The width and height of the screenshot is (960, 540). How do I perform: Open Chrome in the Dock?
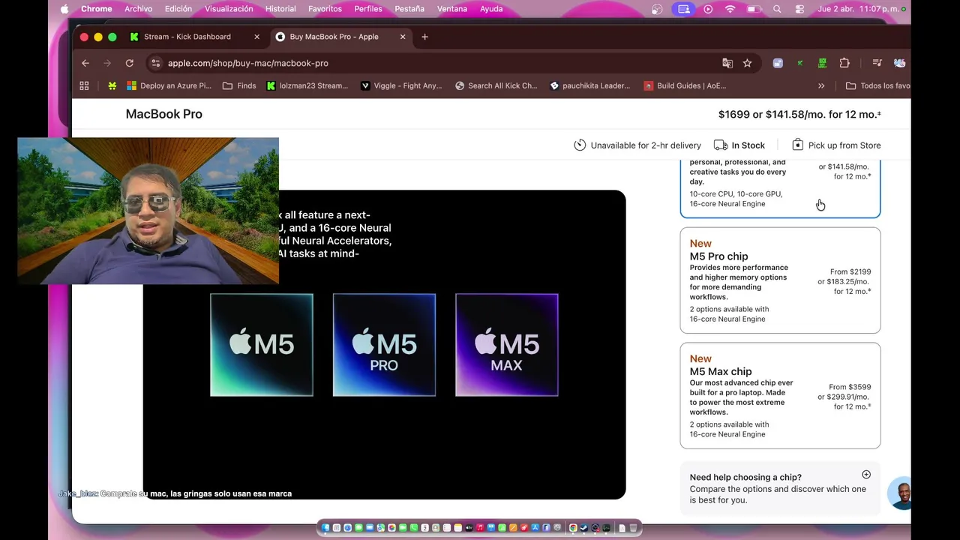click(573, 528)
